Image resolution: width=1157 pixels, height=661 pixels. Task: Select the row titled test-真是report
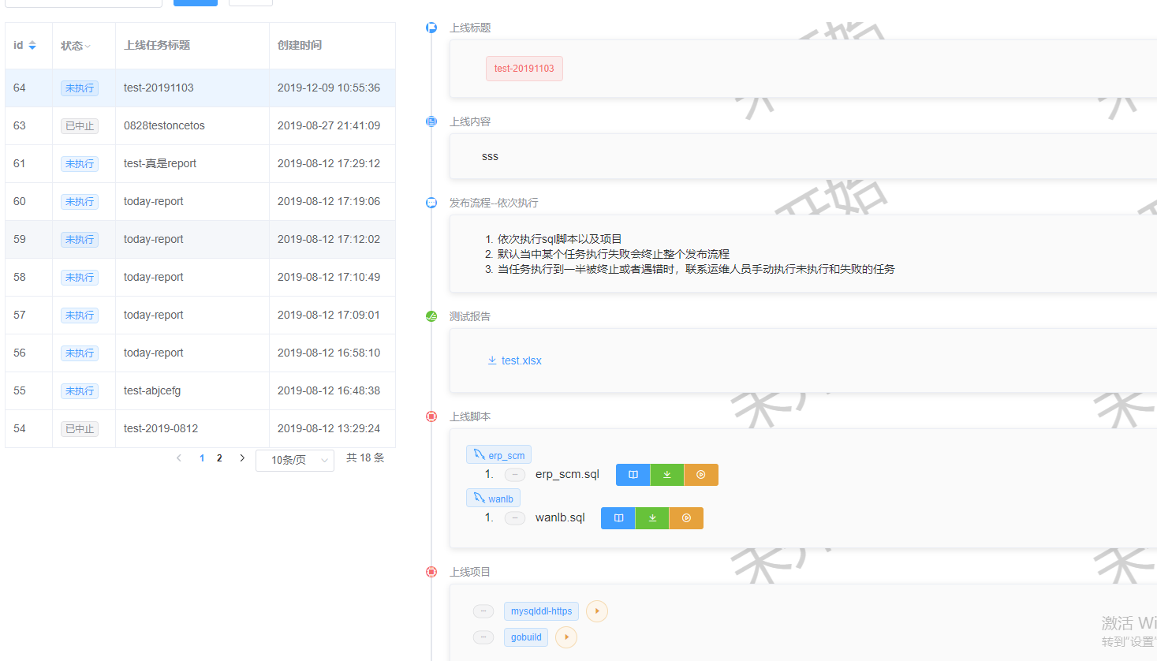click(200, 163)
